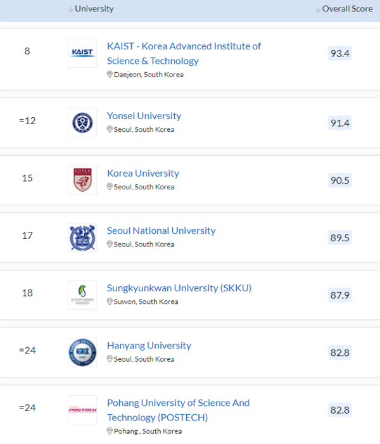Open the Korea University link
The width and height of the screenshot is (380, 444).
click(143, 174)
